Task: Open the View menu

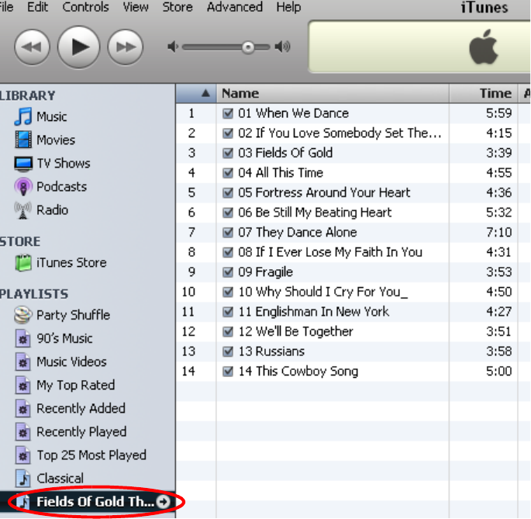Action: [136, 7]
